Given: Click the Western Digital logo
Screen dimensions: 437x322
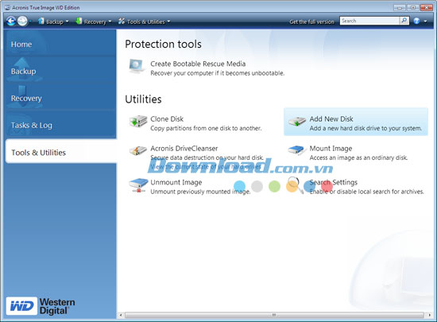Looking at the screenshot, I should (x=41, y=306).
